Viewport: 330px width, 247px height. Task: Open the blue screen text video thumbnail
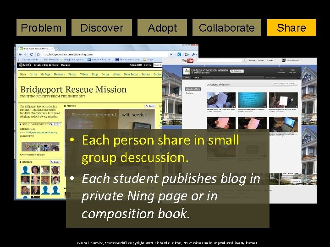tap(252, 100)
